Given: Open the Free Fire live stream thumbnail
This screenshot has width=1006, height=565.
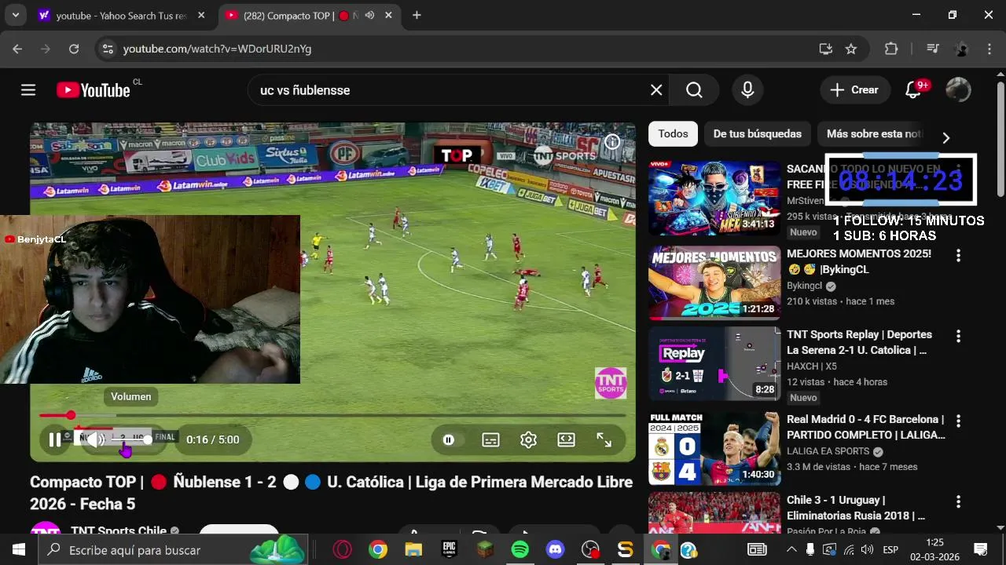Looking at the screenshot, I should 714,199.
